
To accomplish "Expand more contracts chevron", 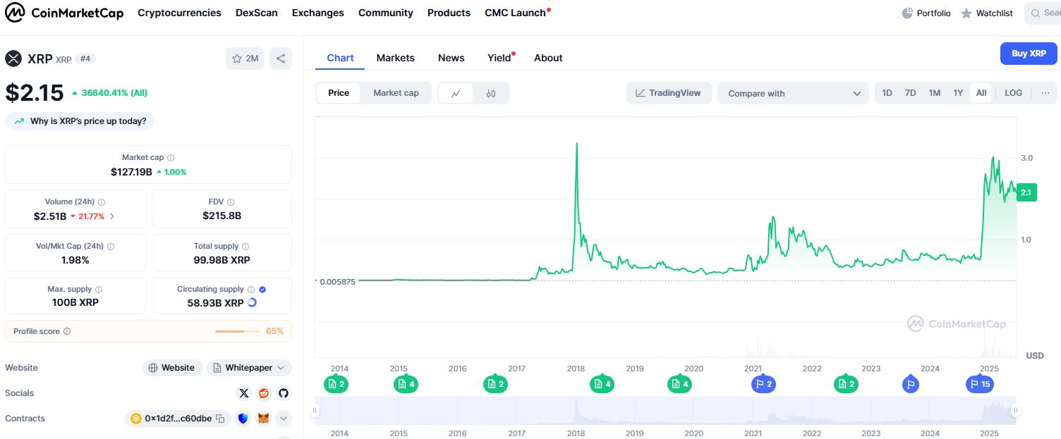I will (x=284, y=419).
